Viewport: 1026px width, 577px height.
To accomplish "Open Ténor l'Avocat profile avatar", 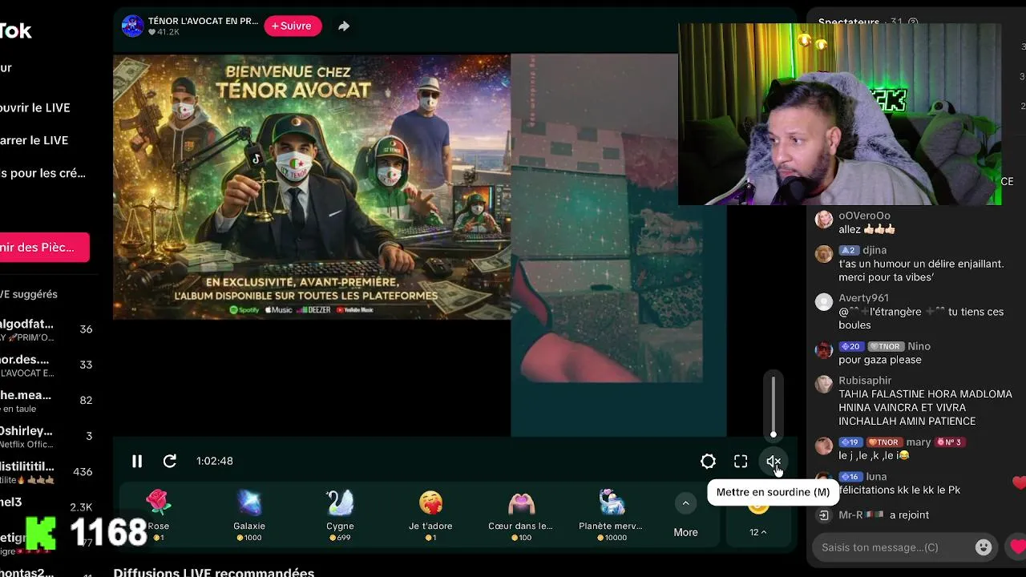I will tap(132, 26).
